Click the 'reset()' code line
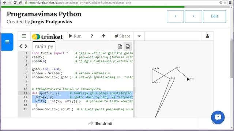 coord(38,57)
